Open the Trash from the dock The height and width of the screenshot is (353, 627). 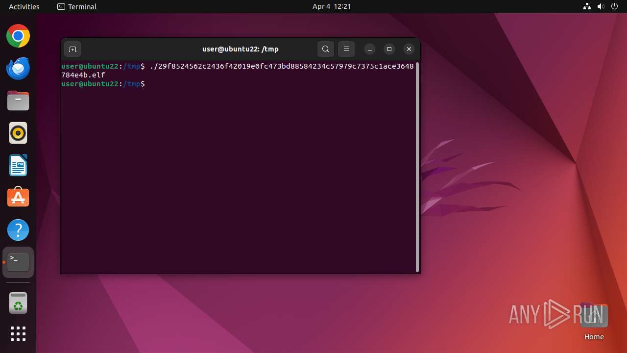click(x=18, y=303)
